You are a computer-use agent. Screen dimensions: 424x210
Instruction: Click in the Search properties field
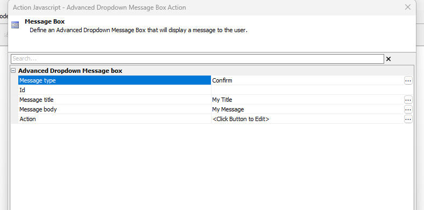click(197, 59)
